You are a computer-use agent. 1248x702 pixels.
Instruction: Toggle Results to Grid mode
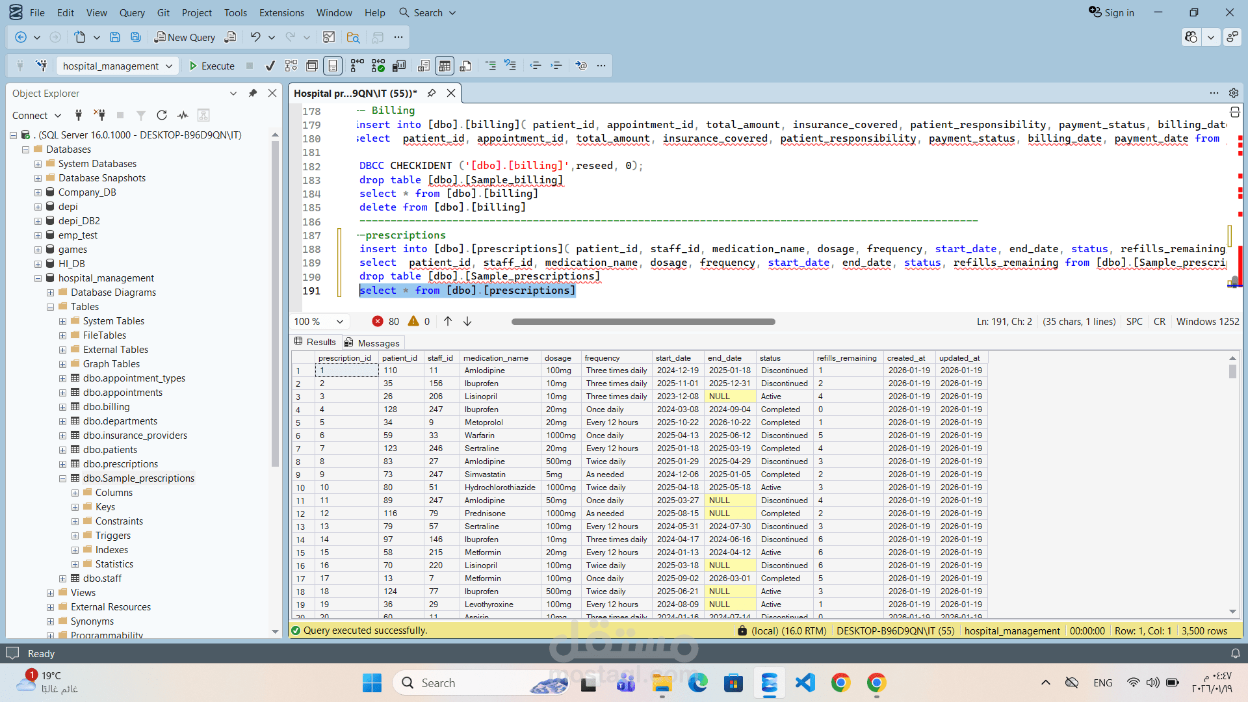point(445,66)
